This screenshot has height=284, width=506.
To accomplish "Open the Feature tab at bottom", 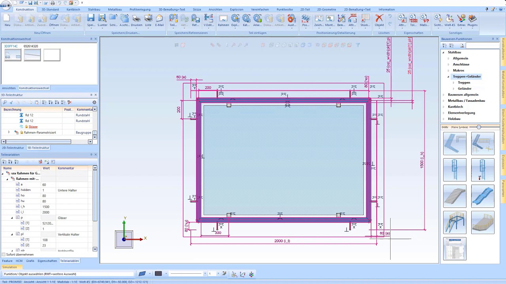I will pos(7,261).
